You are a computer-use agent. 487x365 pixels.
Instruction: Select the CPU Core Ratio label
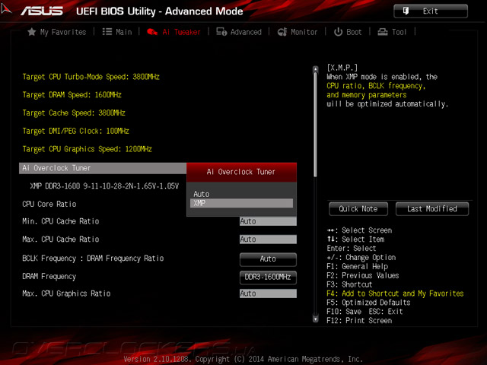[x=49, y=204]
